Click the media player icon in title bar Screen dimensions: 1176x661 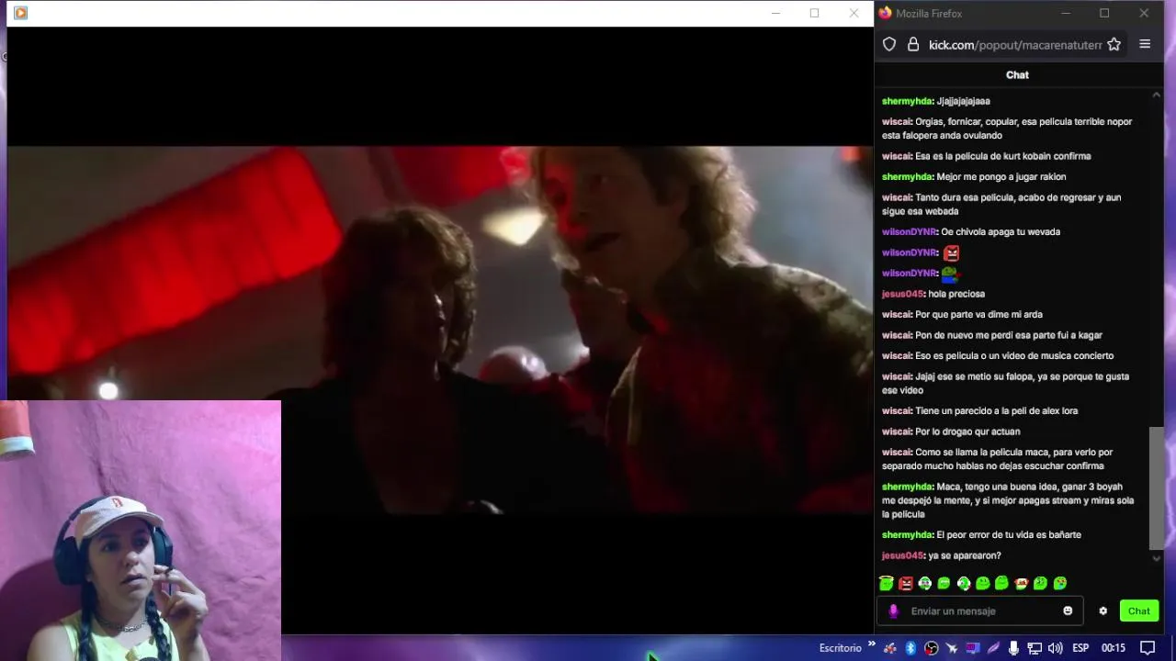tap(20, 13)
